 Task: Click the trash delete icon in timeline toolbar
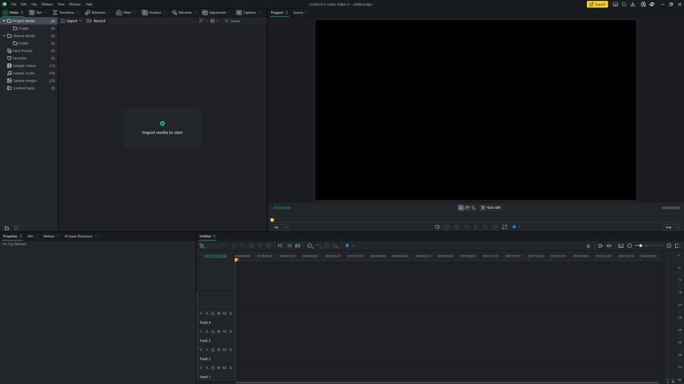click(x=268, y=245)
